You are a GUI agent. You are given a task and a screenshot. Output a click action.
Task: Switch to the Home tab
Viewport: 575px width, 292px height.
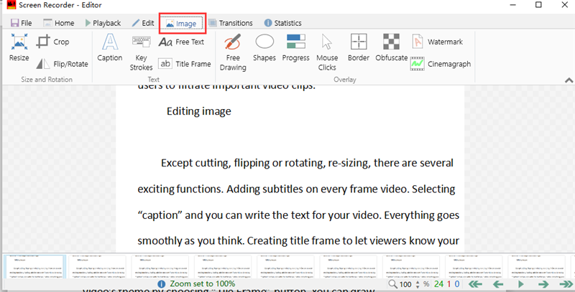59,23
